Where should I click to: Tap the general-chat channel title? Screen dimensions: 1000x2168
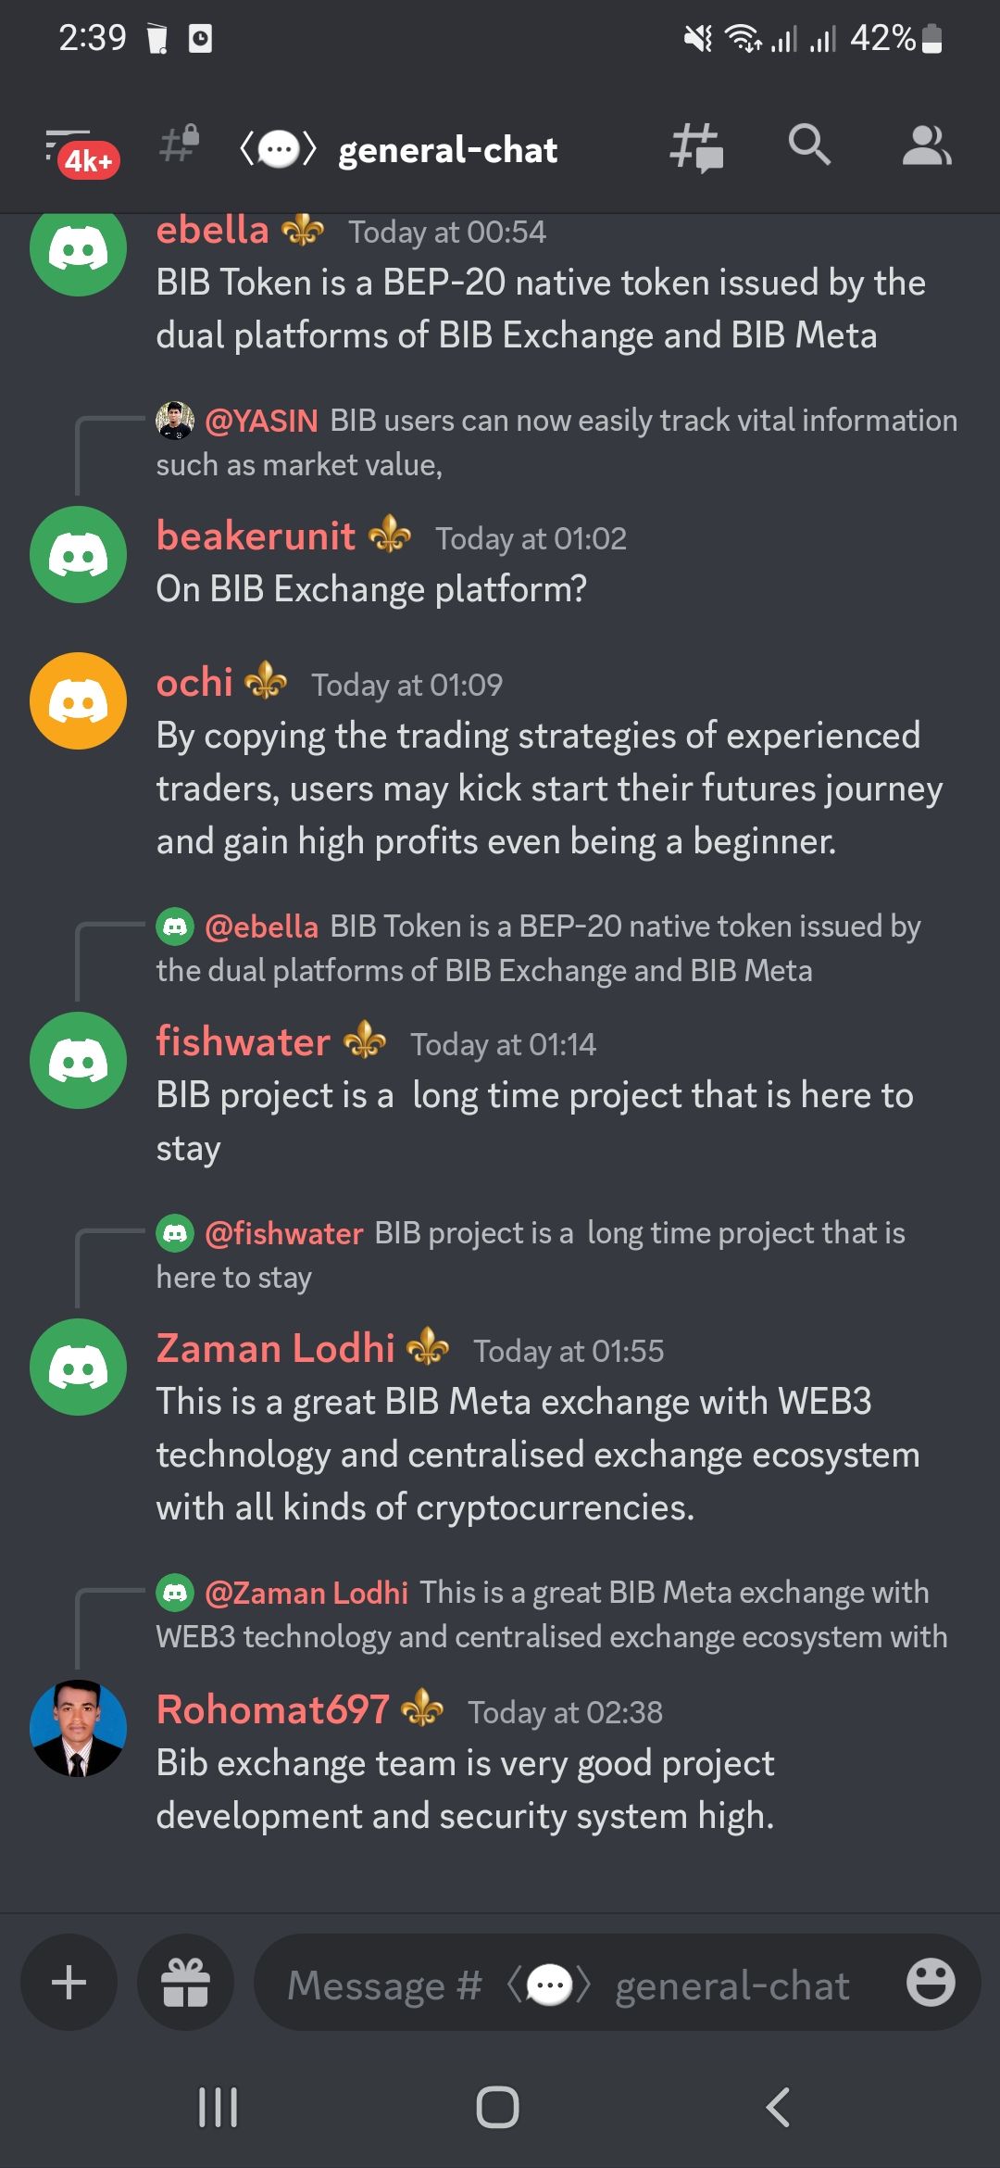click(448, 150)
